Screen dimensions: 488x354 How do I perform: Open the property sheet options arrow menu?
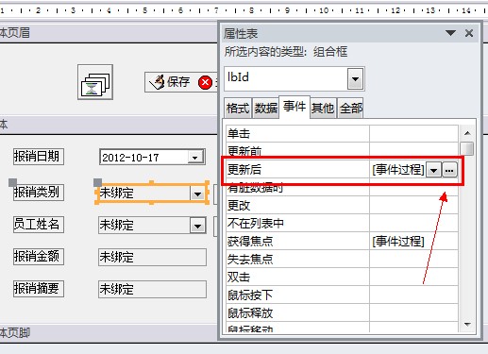pos(450,33)
